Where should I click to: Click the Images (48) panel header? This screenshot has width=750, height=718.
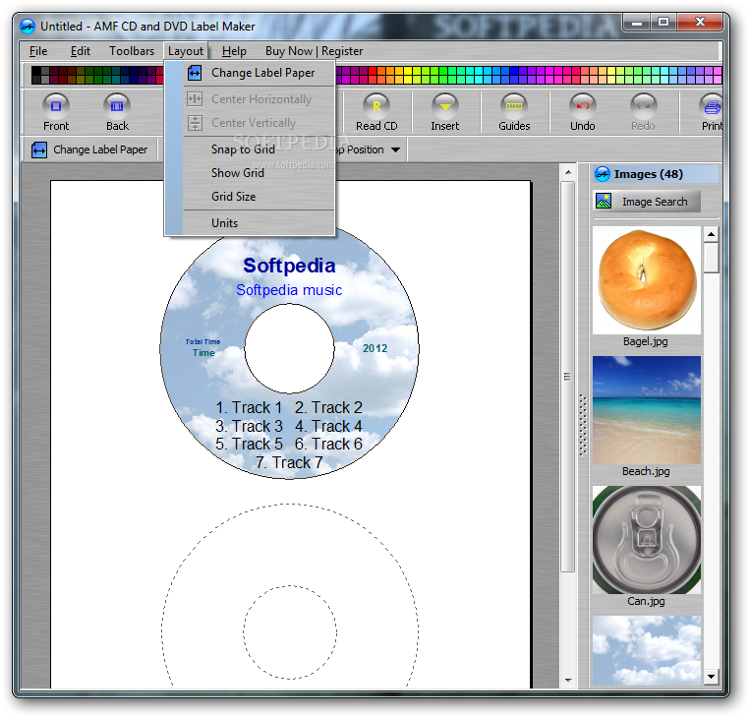656,174
